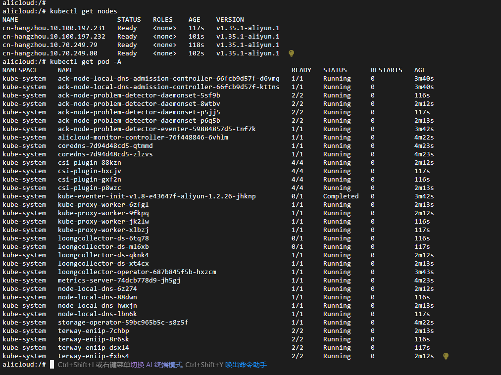Click the metrics-server-74dcb778d9-jh5gj pod name
Screen dimensions: 501x375
[x=119, y=281]
